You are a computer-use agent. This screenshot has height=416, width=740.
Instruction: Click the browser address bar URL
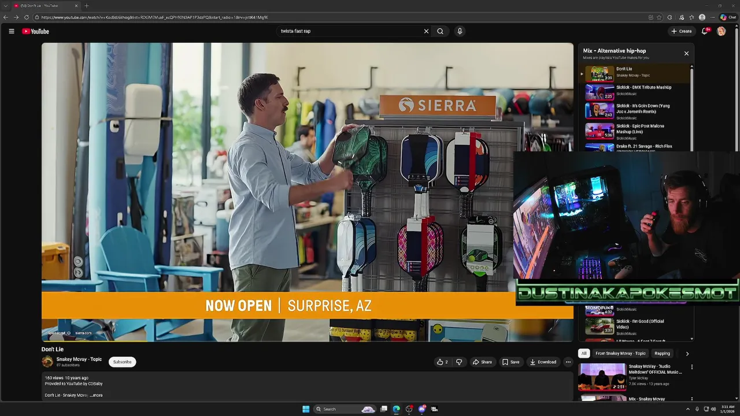pyautogui.click(x=154, y=17)
